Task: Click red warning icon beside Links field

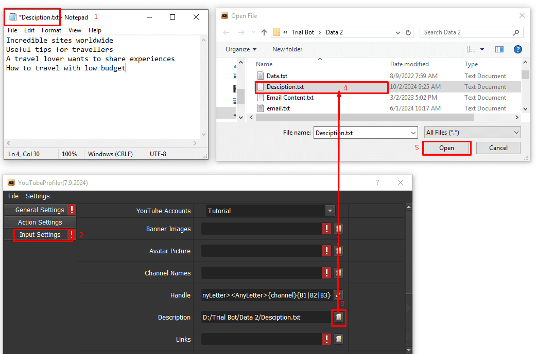Action: 326,339
